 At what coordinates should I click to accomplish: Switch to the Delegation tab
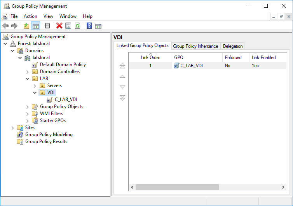click(x=233, y=46)
